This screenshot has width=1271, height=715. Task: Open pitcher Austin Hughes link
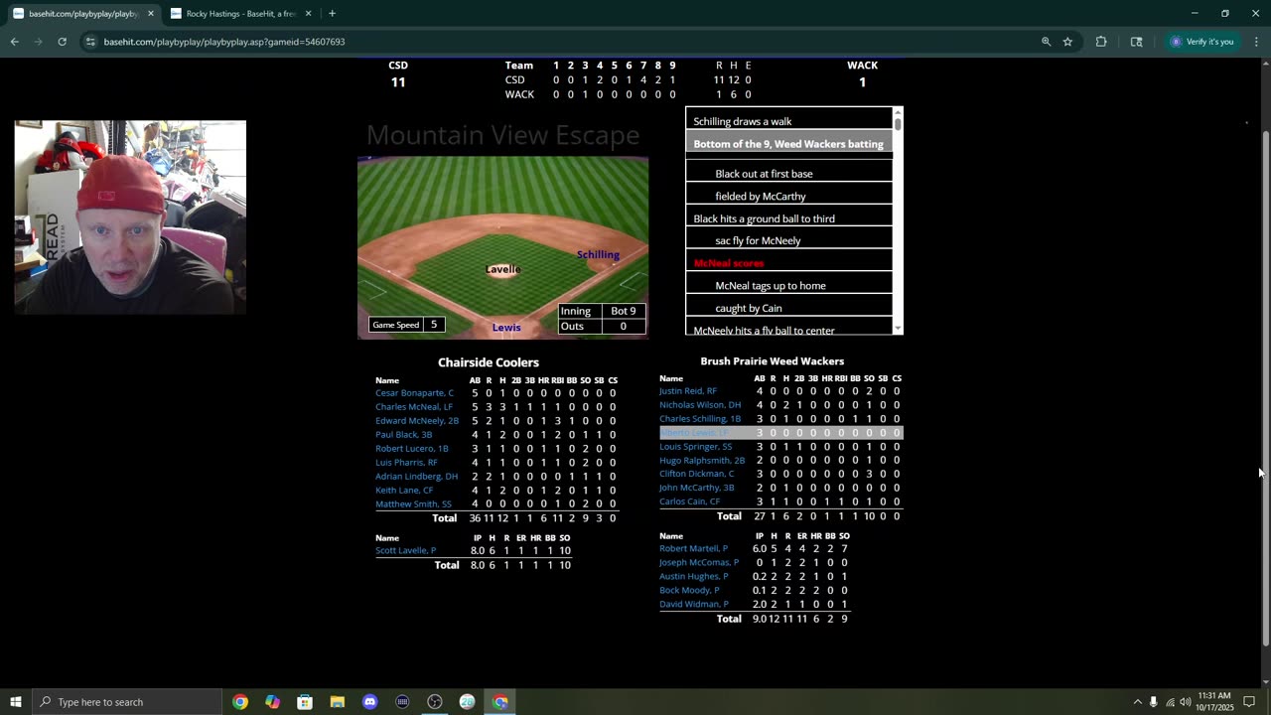pos(694,576)
